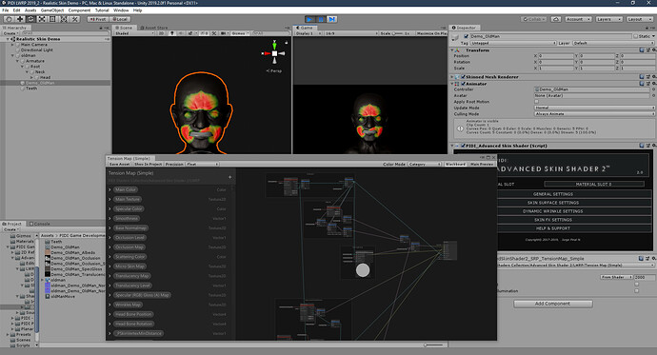Open the Window menu
The width and height of the screenshot is (657, 355).
[x=121, y=10]
